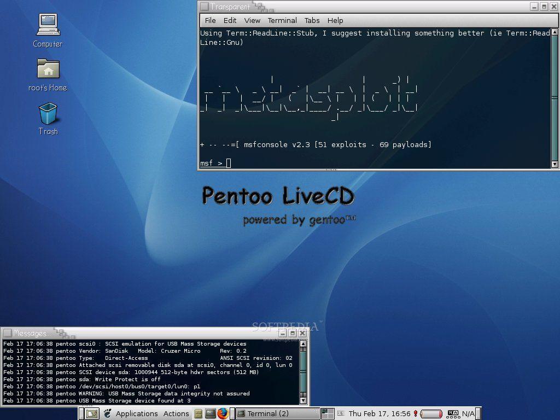Image resolution: width=560 pixels, height=420 pixels.
Task: Open the Actions menu
Action: tap(176, 413)
